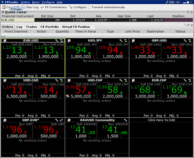Switch to the Log tab

pyautogui.click(x=19, y=27)
